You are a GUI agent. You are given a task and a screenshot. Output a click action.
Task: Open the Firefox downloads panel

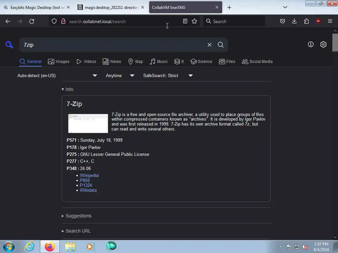pos(294,21)
